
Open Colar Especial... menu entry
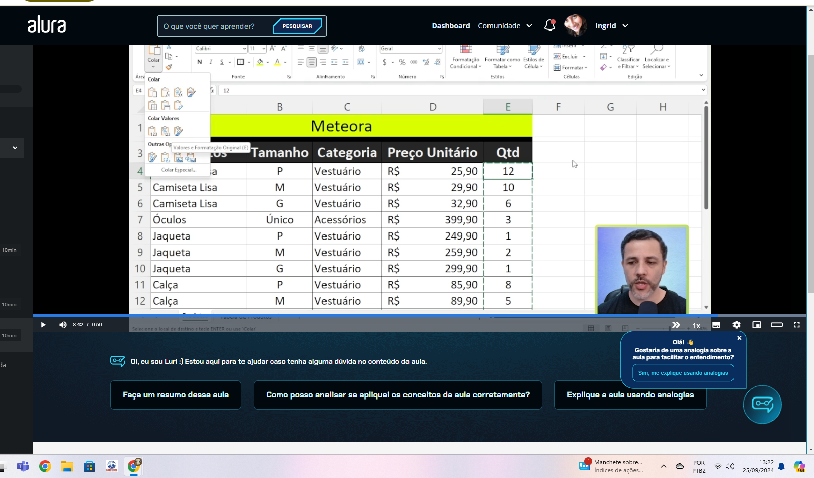(x=179, y=170)
